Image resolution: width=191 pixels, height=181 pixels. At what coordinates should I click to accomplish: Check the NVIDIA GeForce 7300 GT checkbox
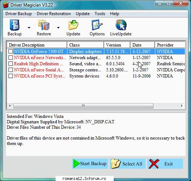(10, 51)
